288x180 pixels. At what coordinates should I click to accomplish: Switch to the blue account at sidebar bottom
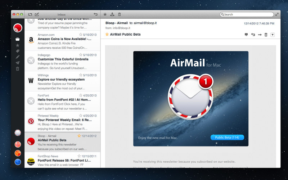coord(18,162)
